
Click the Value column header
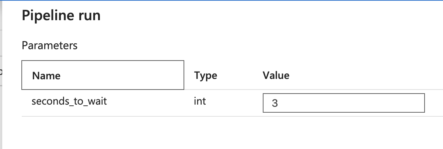point(276,75)
